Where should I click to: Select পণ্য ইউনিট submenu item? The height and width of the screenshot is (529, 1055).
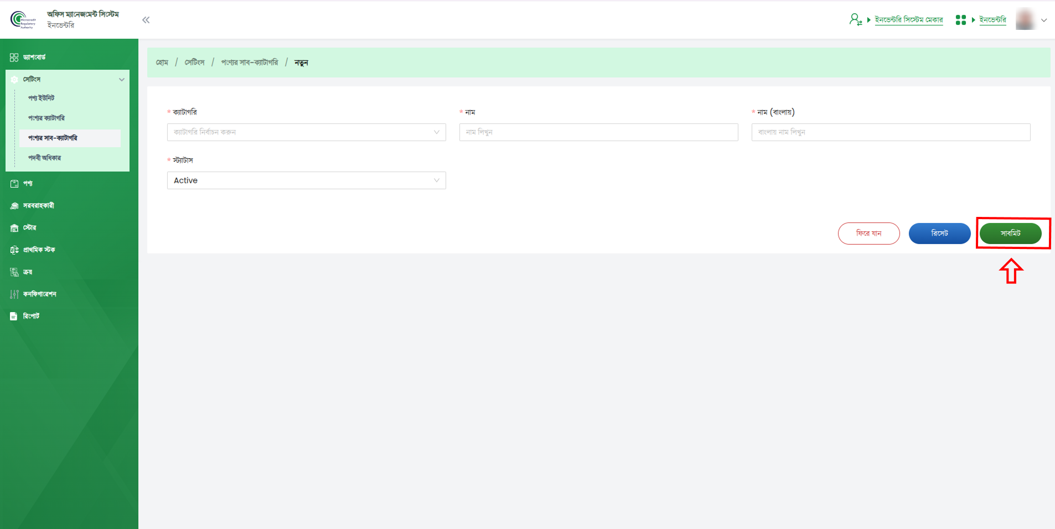coord(42,98)
